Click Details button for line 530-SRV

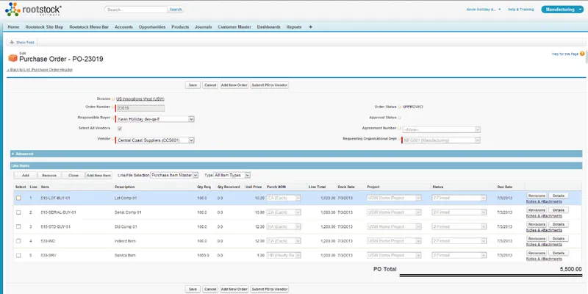(559, 253)
